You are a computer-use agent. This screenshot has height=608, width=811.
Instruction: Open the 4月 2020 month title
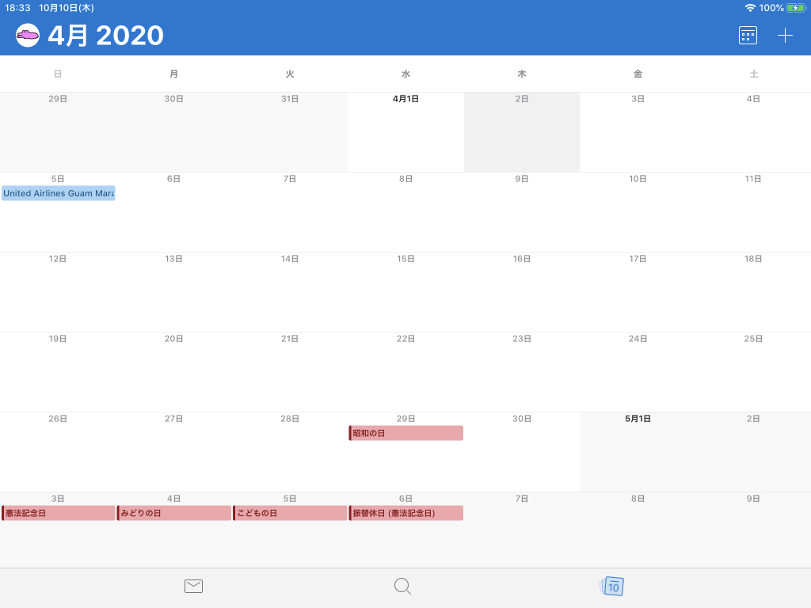105,36
